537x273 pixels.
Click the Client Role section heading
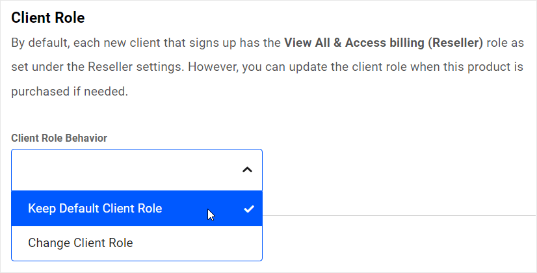[x=48, y=18]
